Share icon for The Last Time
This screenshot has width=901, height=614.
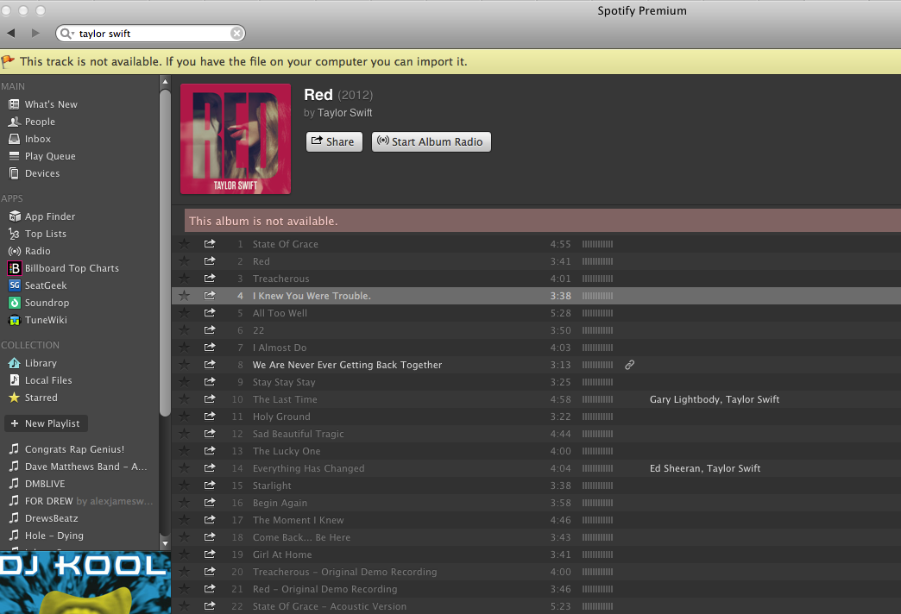pyautogui.click(x=210, y=398)
